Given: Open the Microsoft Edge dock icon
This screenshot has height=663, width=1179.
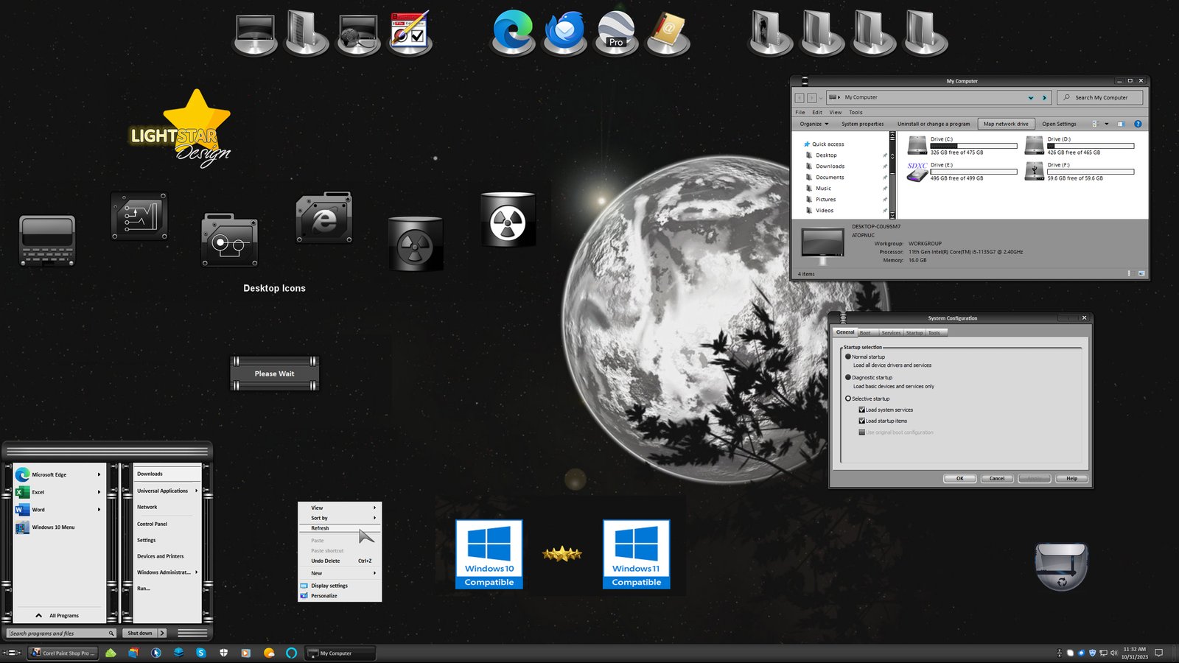Looking at the screenshot, I should tap(513, 32).
